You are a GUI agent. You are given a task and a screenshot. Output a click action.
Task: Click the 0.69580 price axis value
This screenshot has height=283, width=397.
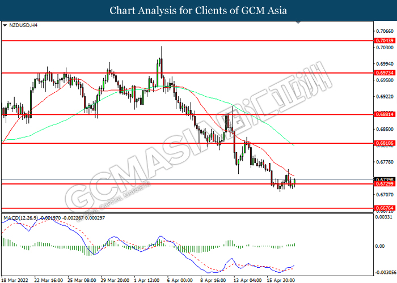385,80
